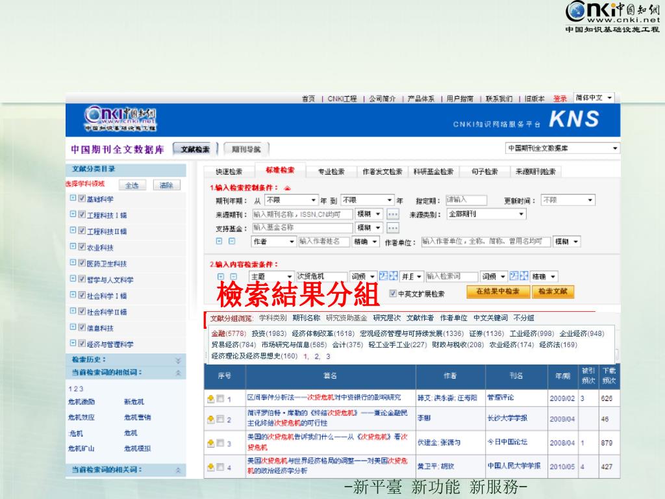
Task: Toggle the 哲学与人文科学 checkbox
Action: click(82, 279)
